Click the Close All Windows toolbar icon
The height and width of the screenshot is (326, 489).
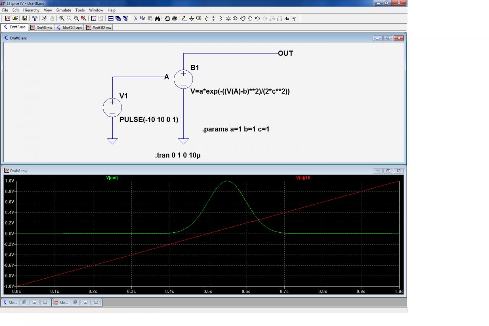pyautogui.click(x=125, y=18)
